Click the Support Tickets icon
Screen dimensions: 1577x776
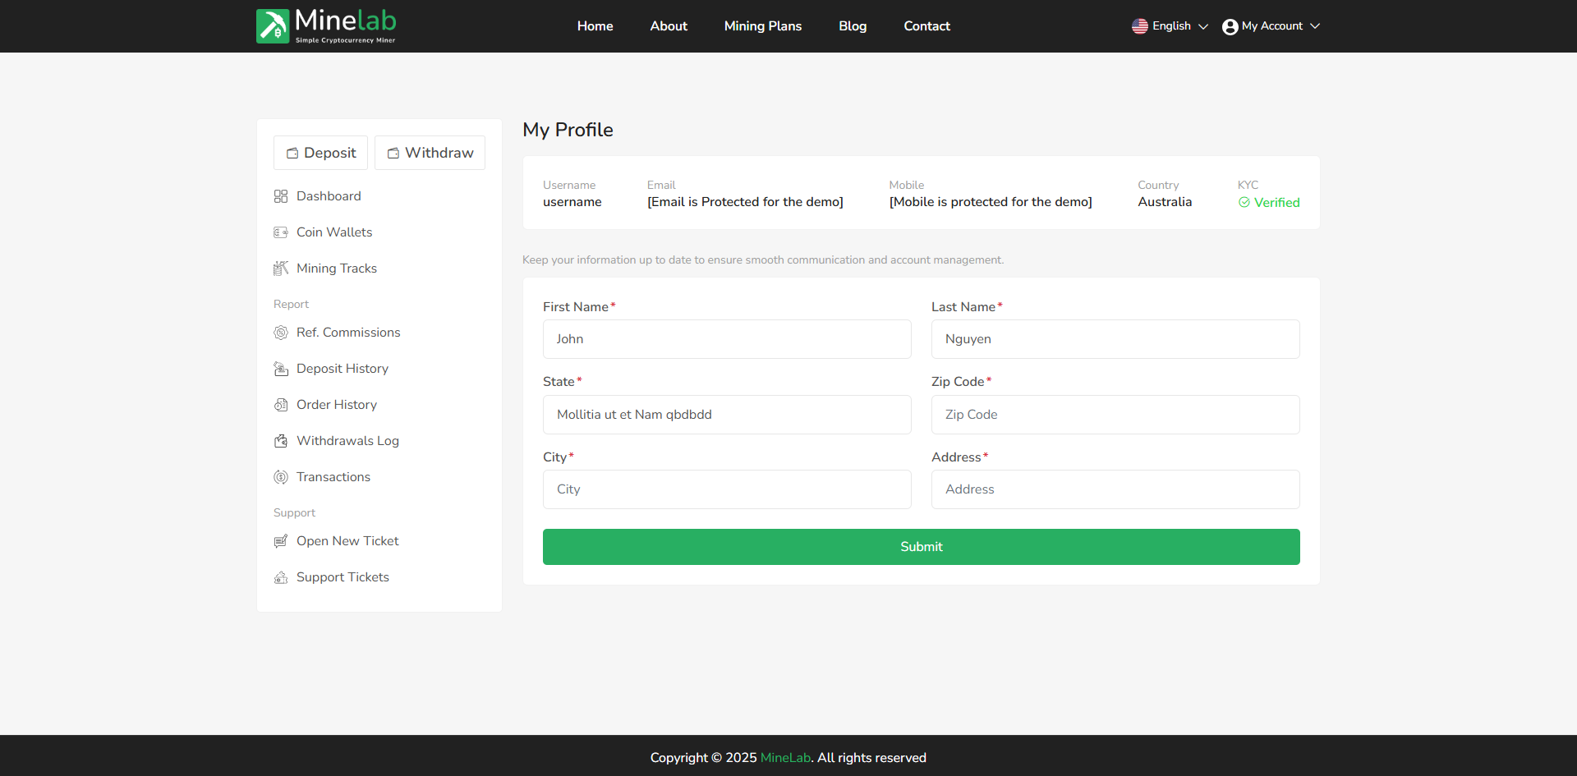pyautogui.click(x=281, y=577)
